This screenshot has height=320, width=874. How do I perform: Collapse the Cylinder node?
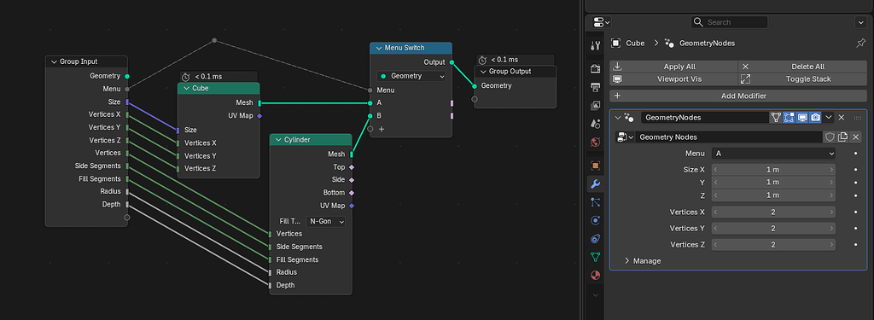[278, 140]
